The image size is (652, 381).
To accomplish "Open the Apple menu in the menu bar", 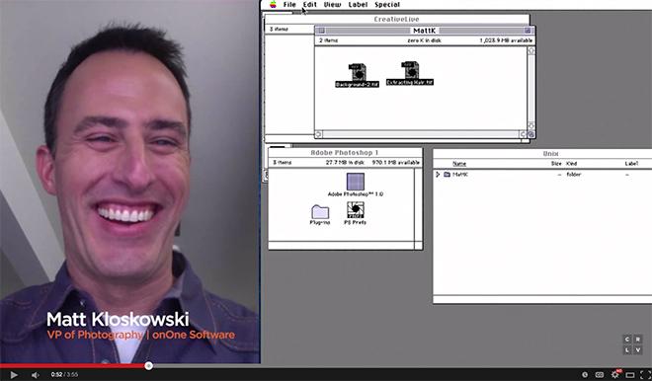I will tap(274, 5).
